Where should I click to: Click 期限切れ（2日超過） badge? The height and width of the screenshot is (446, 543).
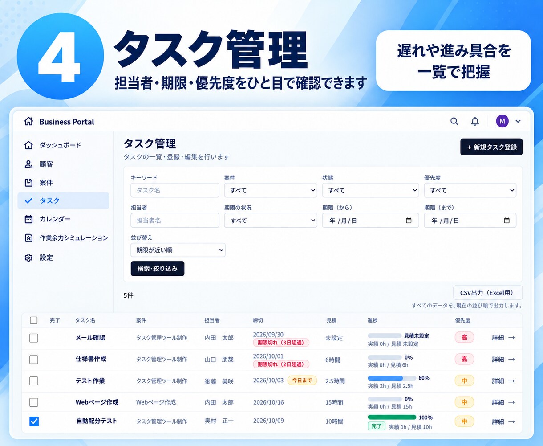281,364
